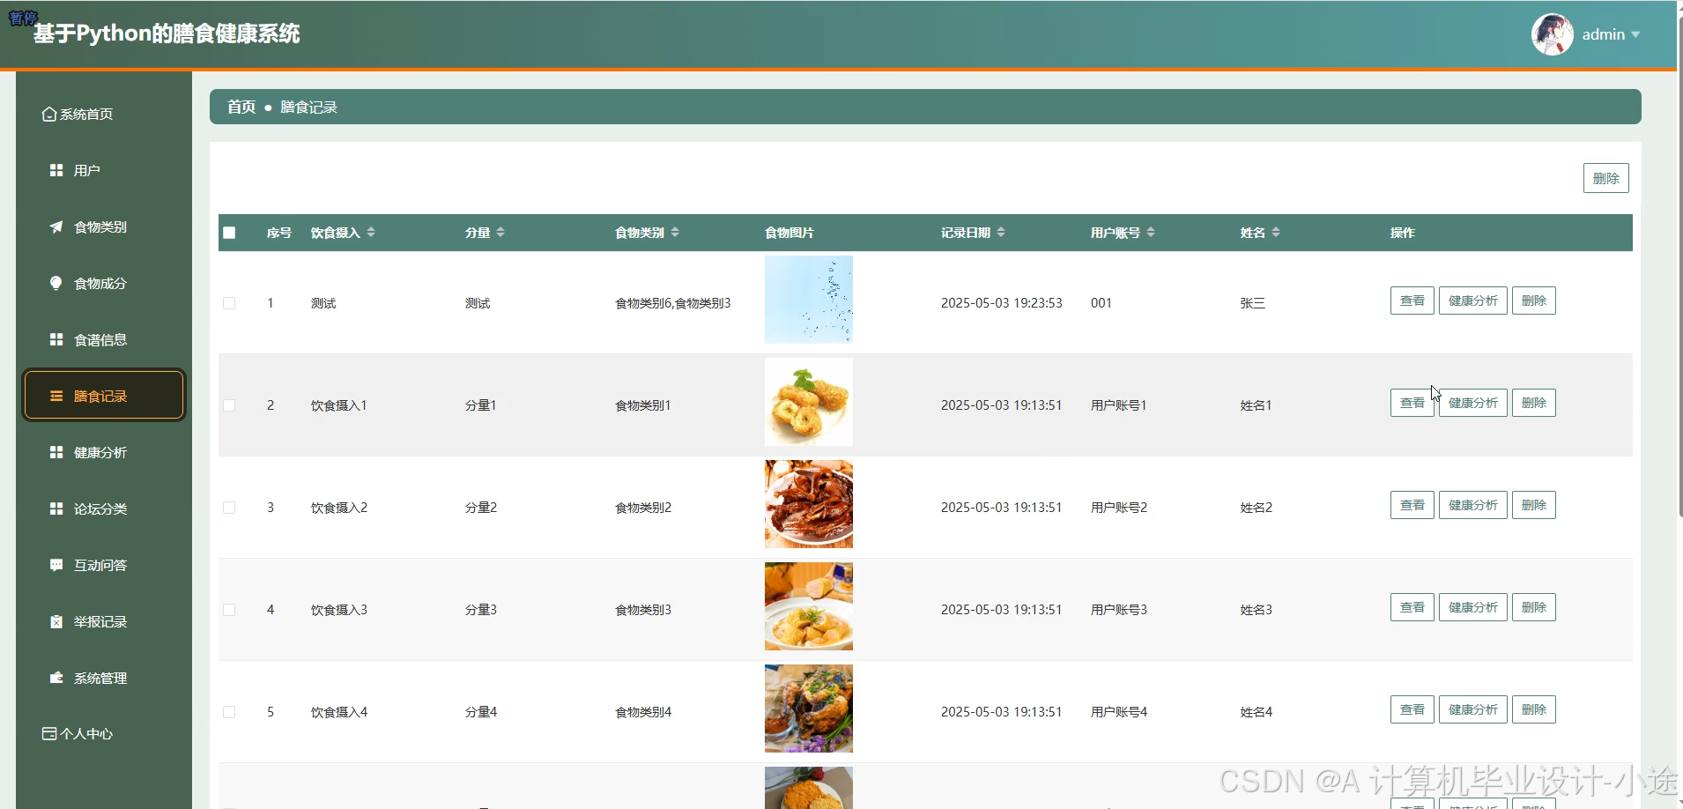Click the grid icon beside 用户
1683x809 pixels.
(56, 170)
